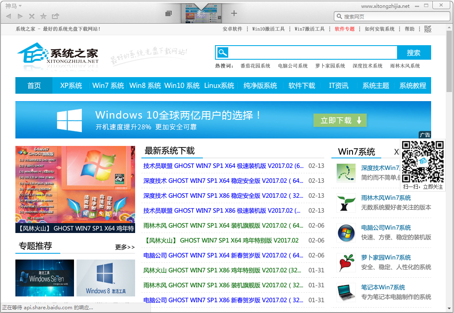Click hot keyword 萝卜家园系统
Screen dimensions: 454x313
point(330,66)
